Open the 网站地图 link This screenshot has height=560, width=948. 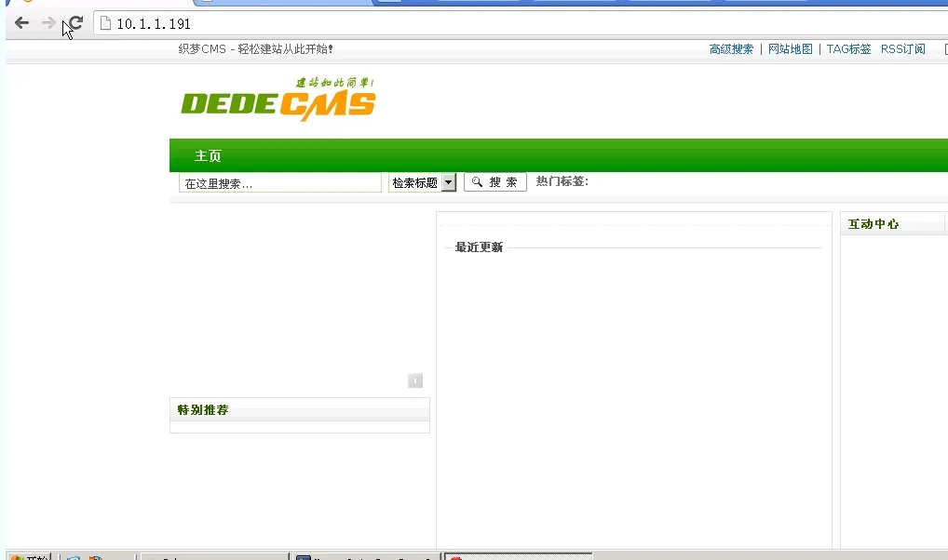coord(791,49)
